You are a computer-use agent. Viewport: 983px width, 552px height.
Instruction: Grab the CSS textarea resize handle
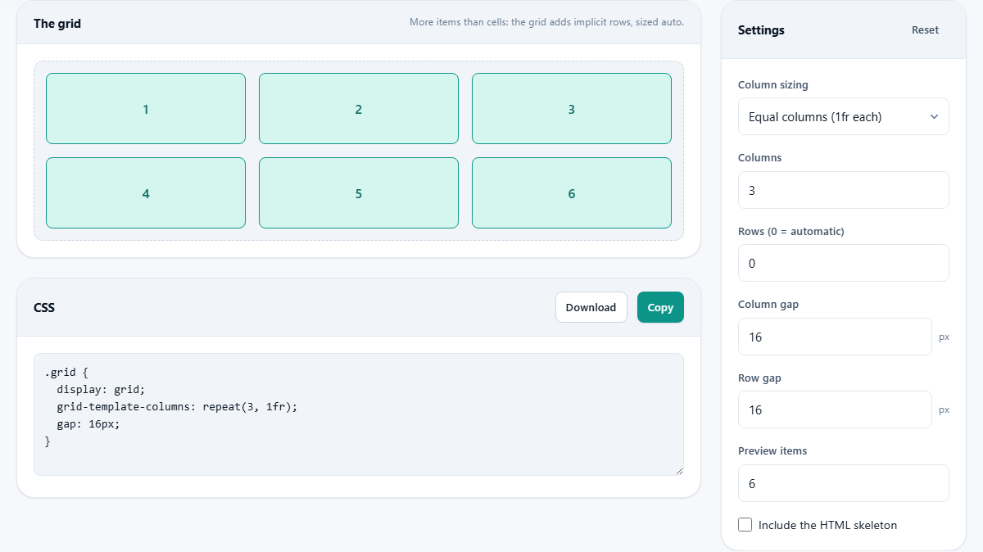tap(679, 471)
